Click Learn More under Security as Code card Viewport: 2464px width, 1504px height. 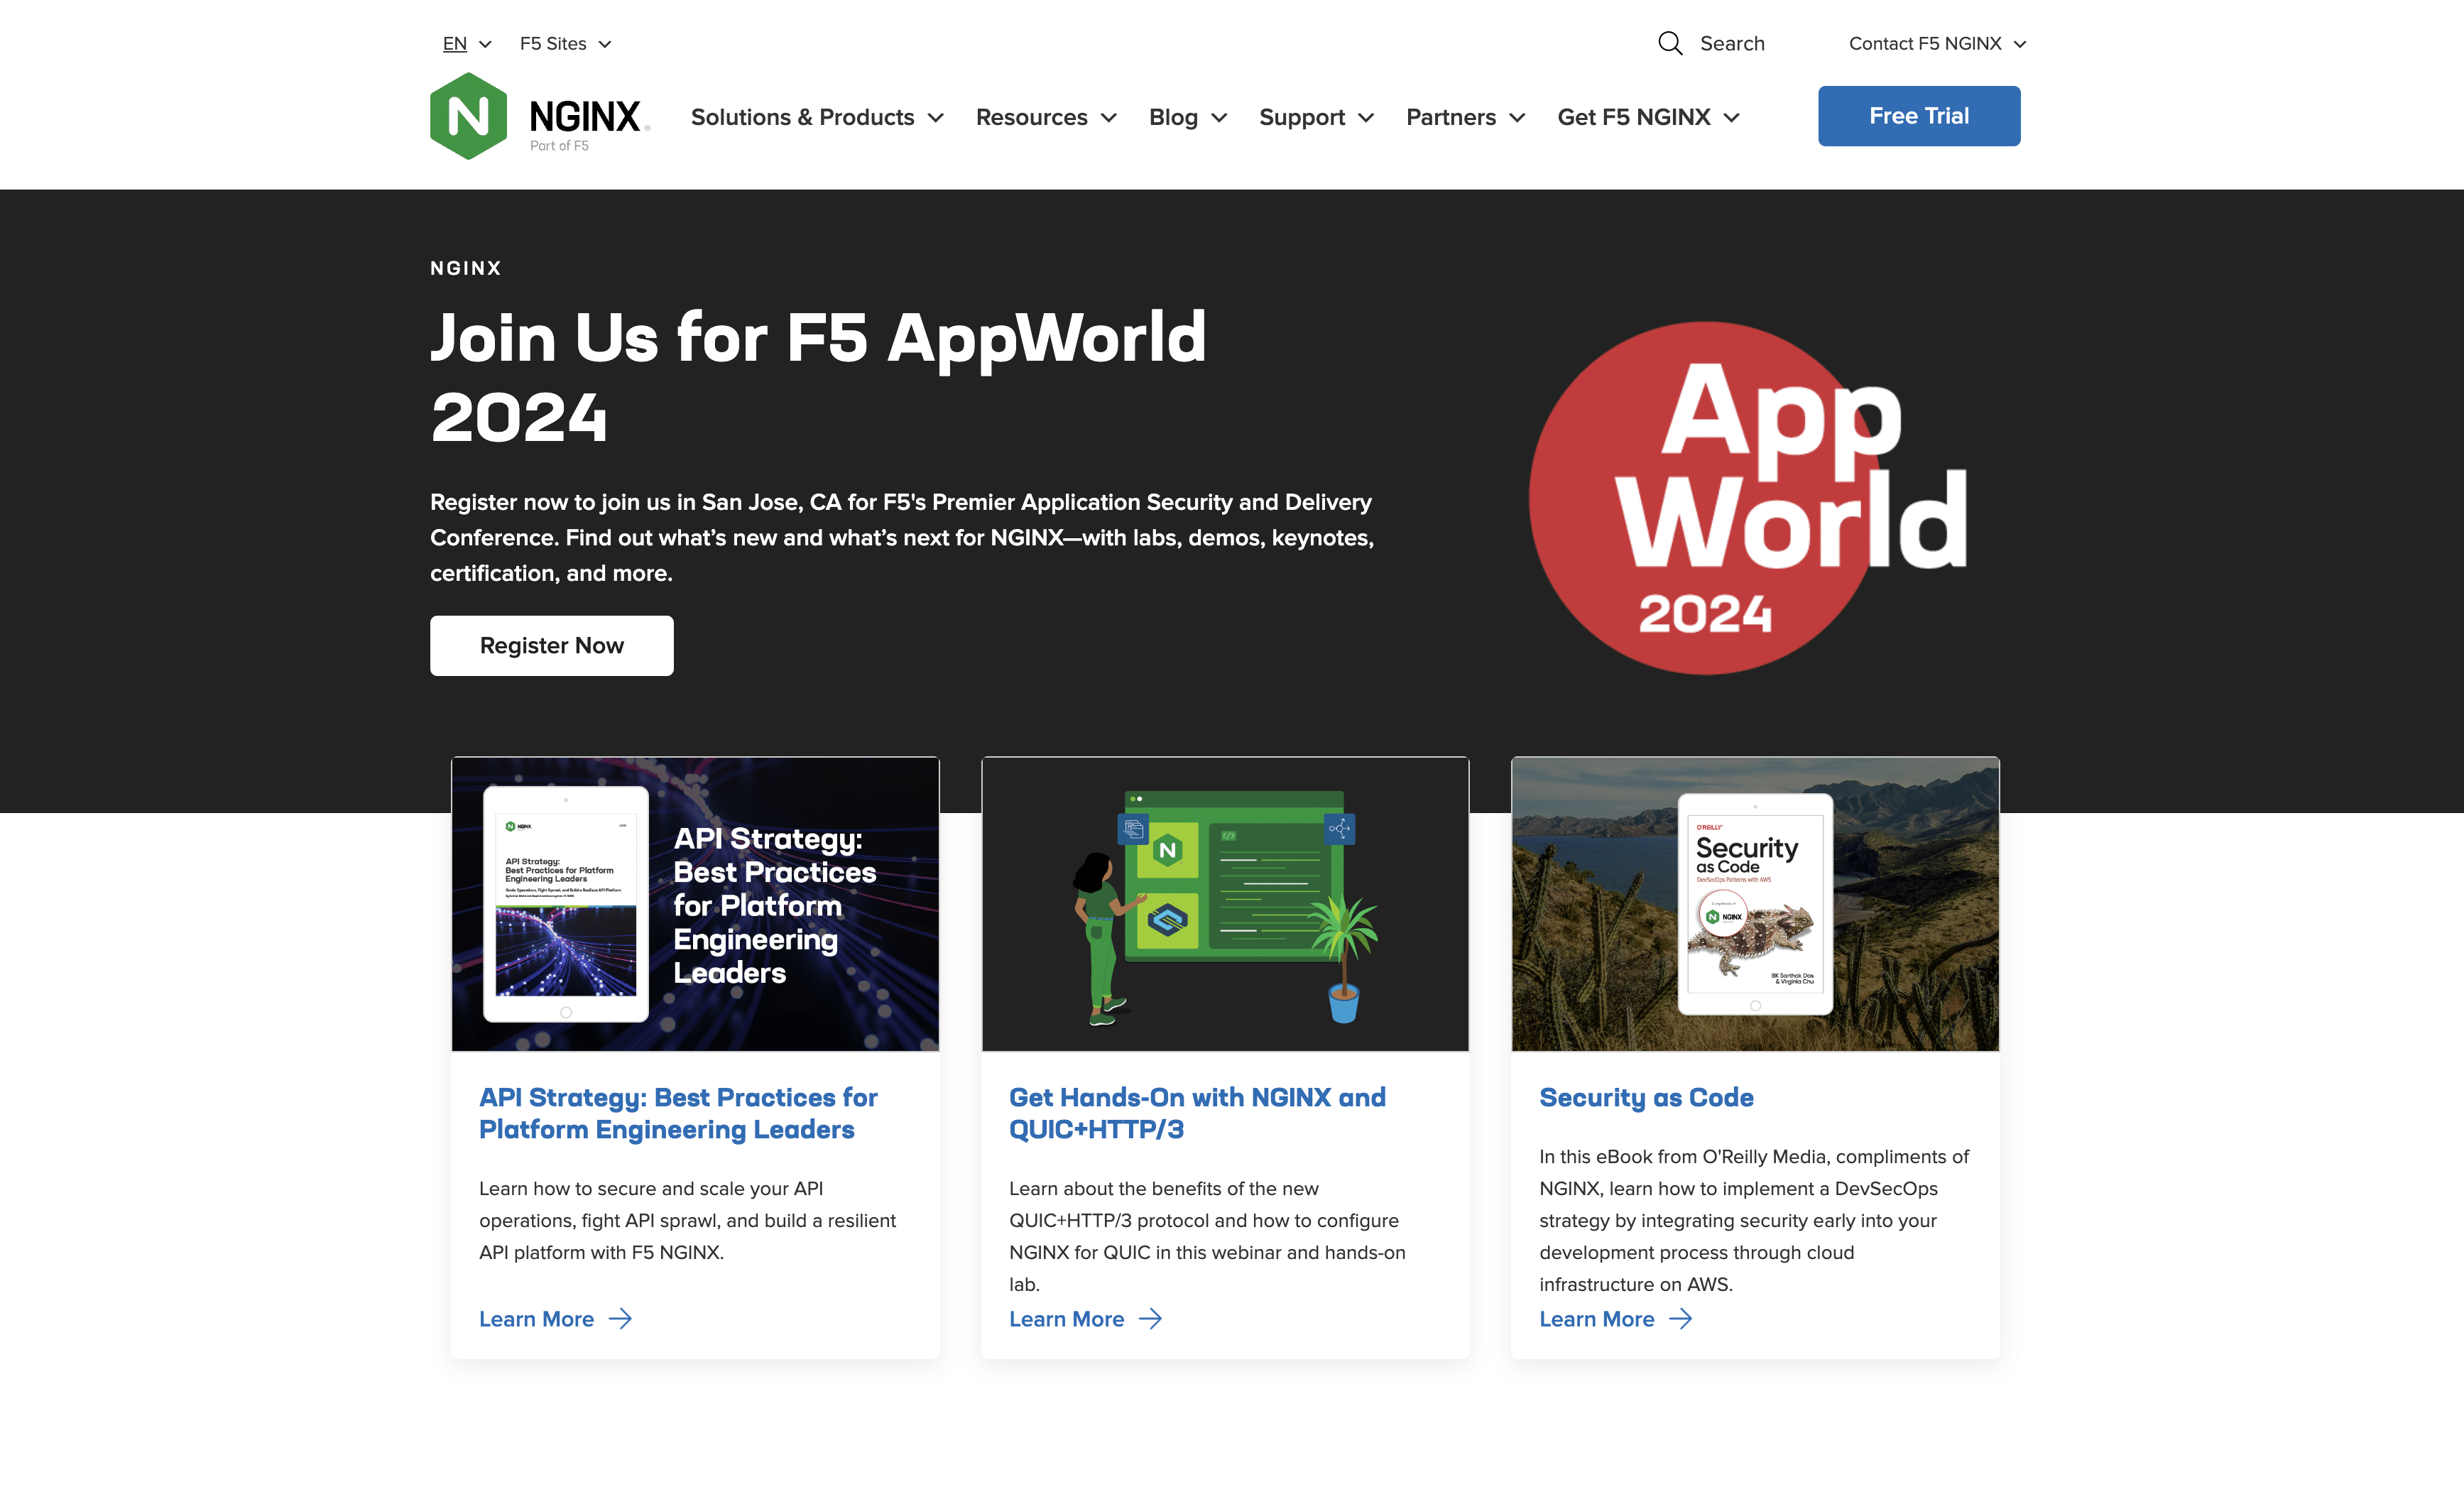[1596, 1319]
